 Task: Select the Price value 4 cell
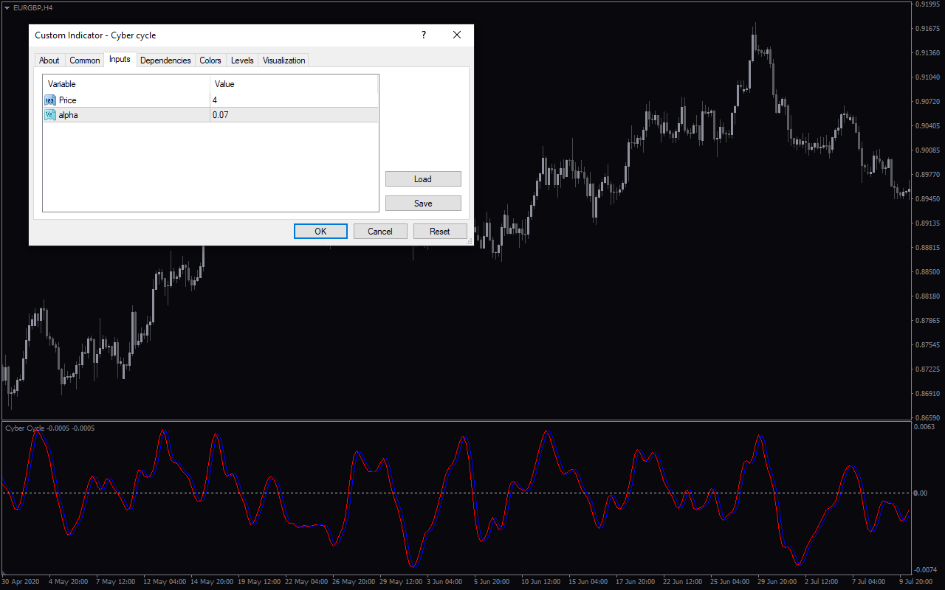[x=294, y=100]
